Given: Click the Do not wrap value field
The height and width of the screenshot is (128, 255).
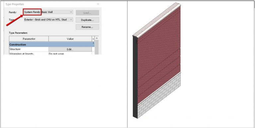Looking at the screenshot, I should point(70,53).
